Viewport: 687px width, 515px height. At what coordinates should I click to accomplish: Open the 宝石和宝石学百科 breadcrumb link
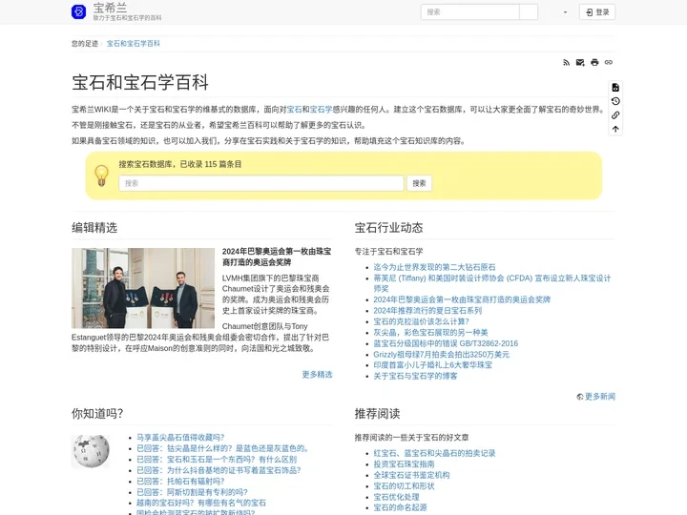click(x=134, y=43)
